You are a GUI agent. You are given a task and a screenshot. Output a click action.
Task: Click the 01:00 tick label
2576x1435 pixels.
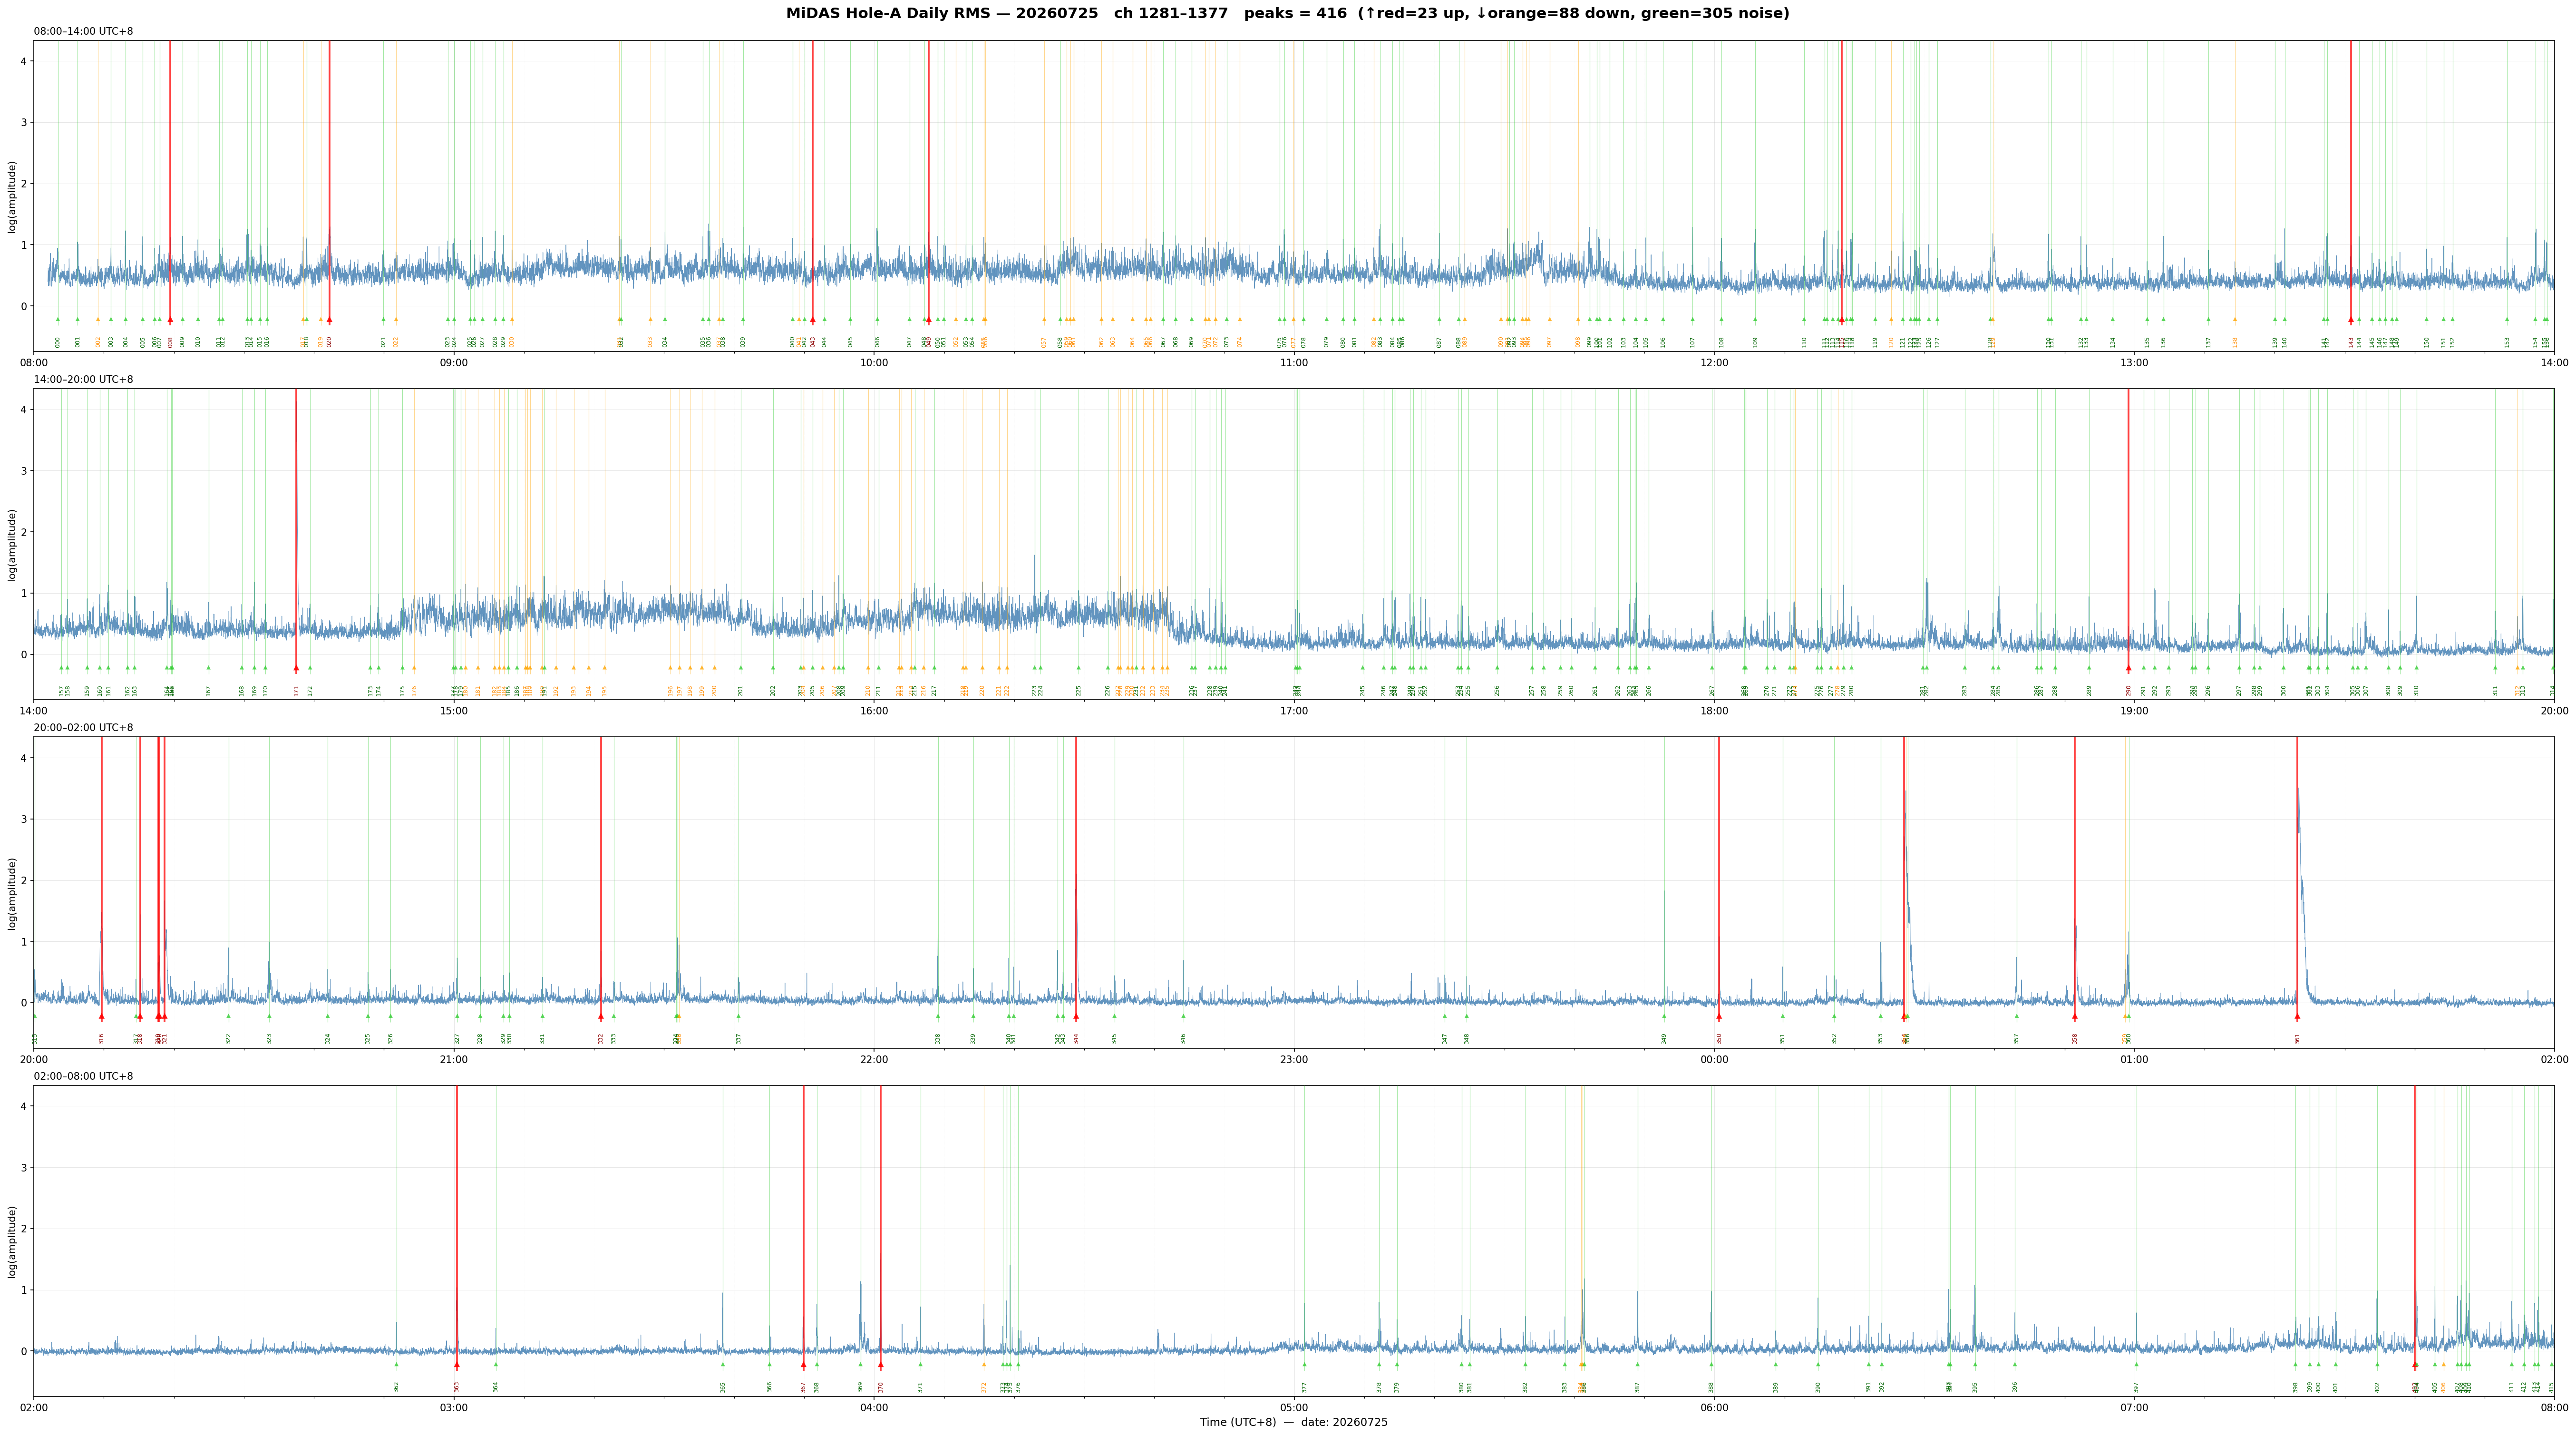[2134, 1059]
